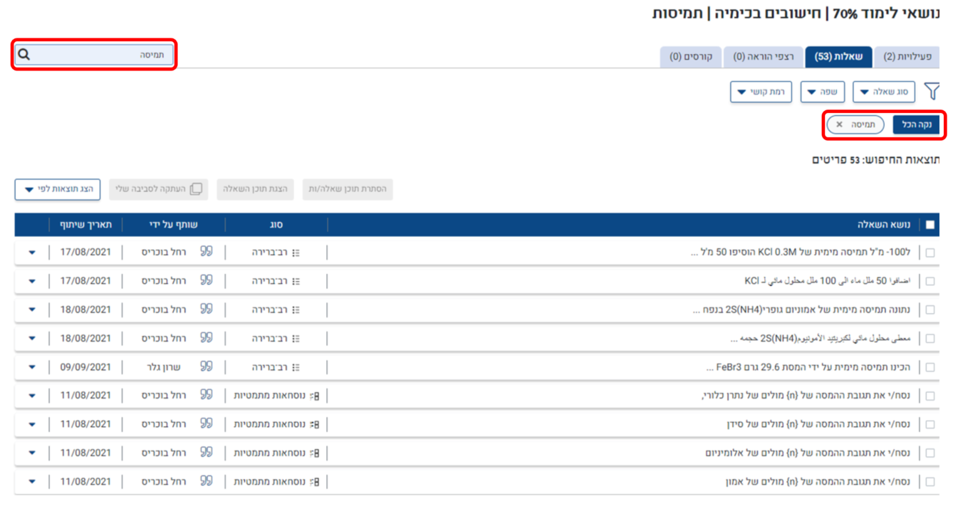Viewport: 953px width, 506px height.
Task: Click the funnel filter icon
Action: click(x=932, y=92)
